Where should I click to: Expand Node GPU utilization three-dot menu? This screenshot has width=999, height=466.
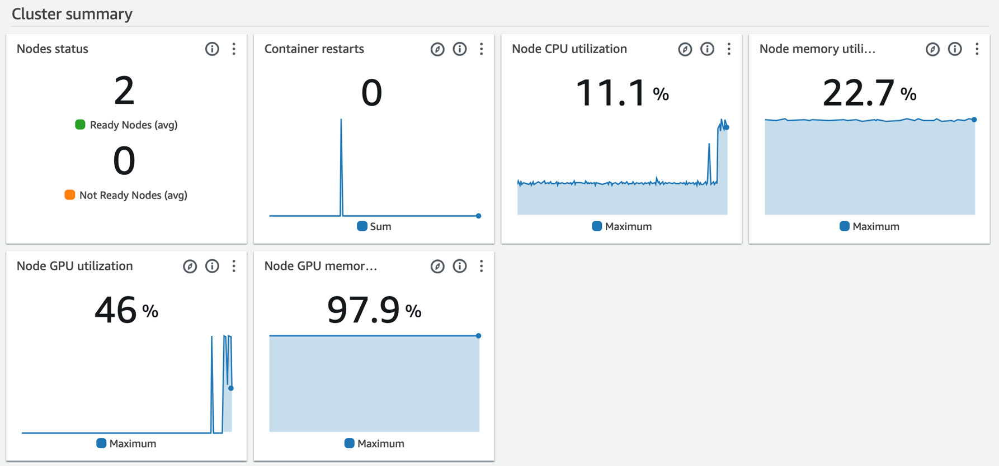234,267
